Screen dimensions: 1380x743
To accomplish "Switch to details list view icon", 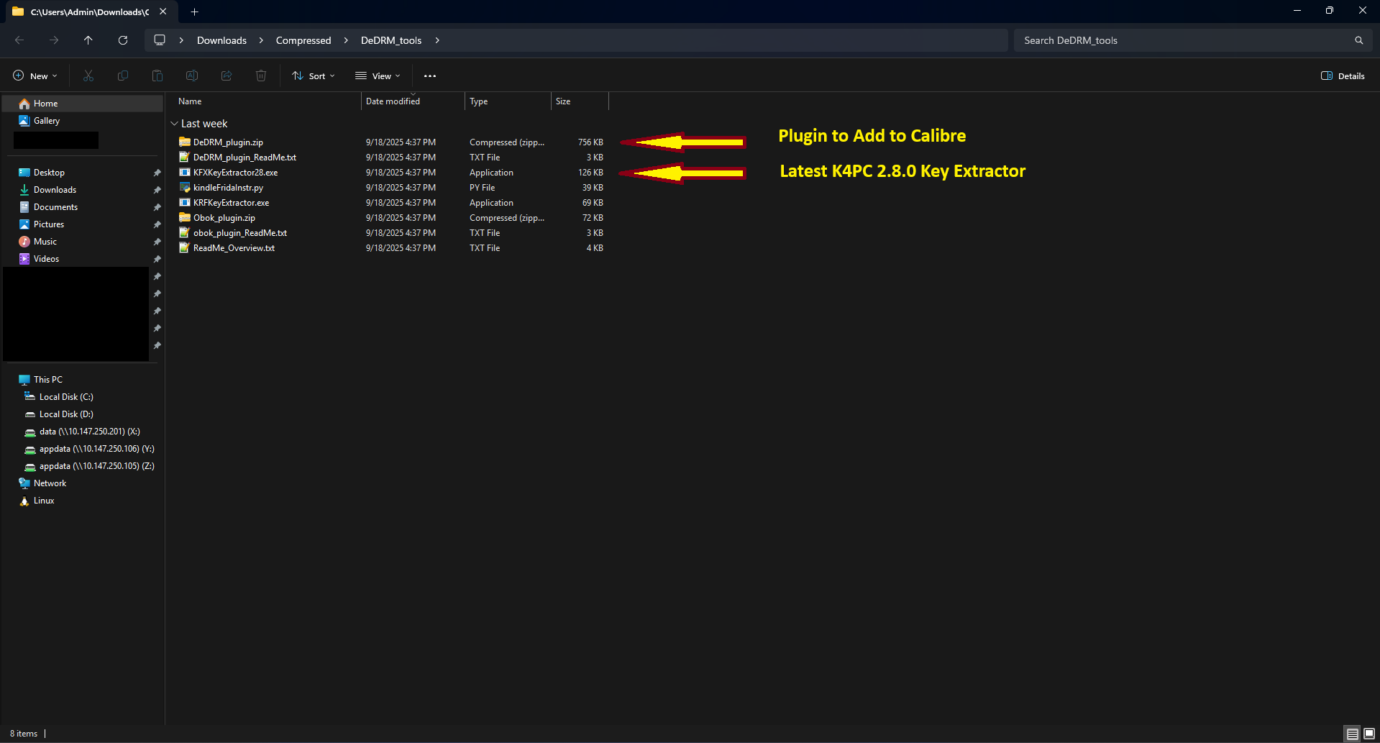I will (x=1352, y=734).
